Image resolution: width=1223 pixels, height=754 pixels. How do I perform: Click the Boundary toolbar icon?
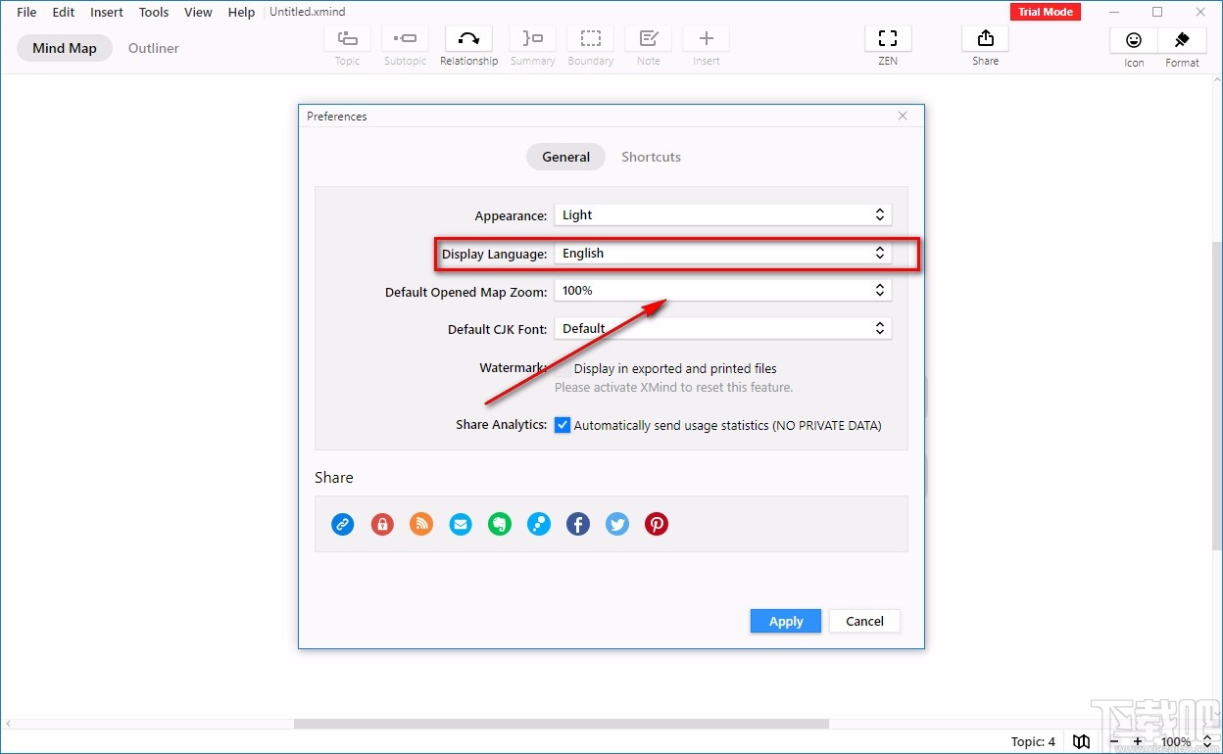[591, 38]
